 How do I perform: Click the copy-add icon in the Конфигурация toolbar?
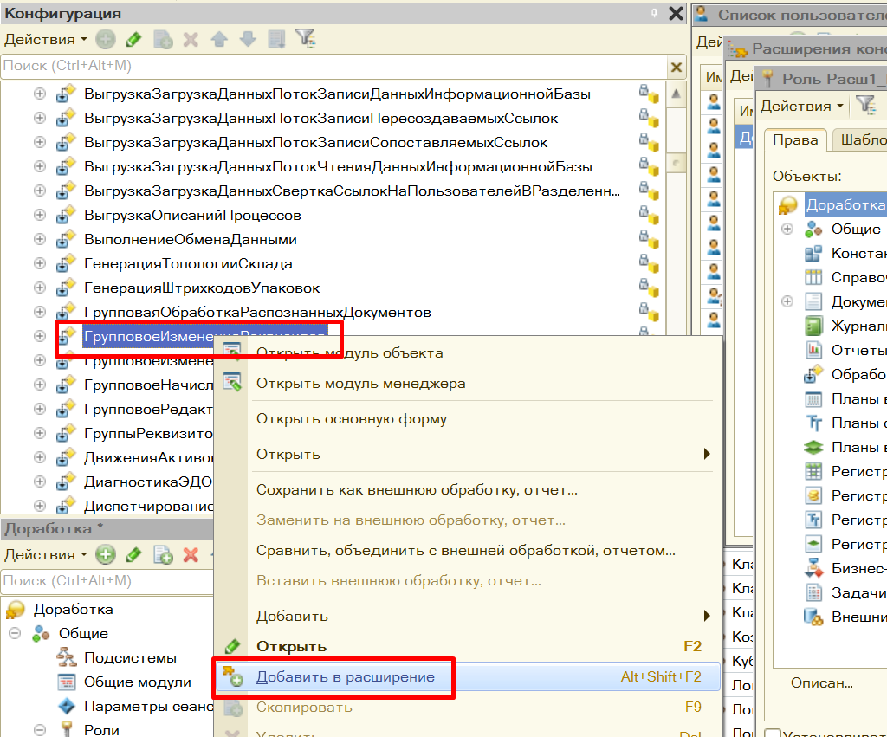[x=163, y=40]
